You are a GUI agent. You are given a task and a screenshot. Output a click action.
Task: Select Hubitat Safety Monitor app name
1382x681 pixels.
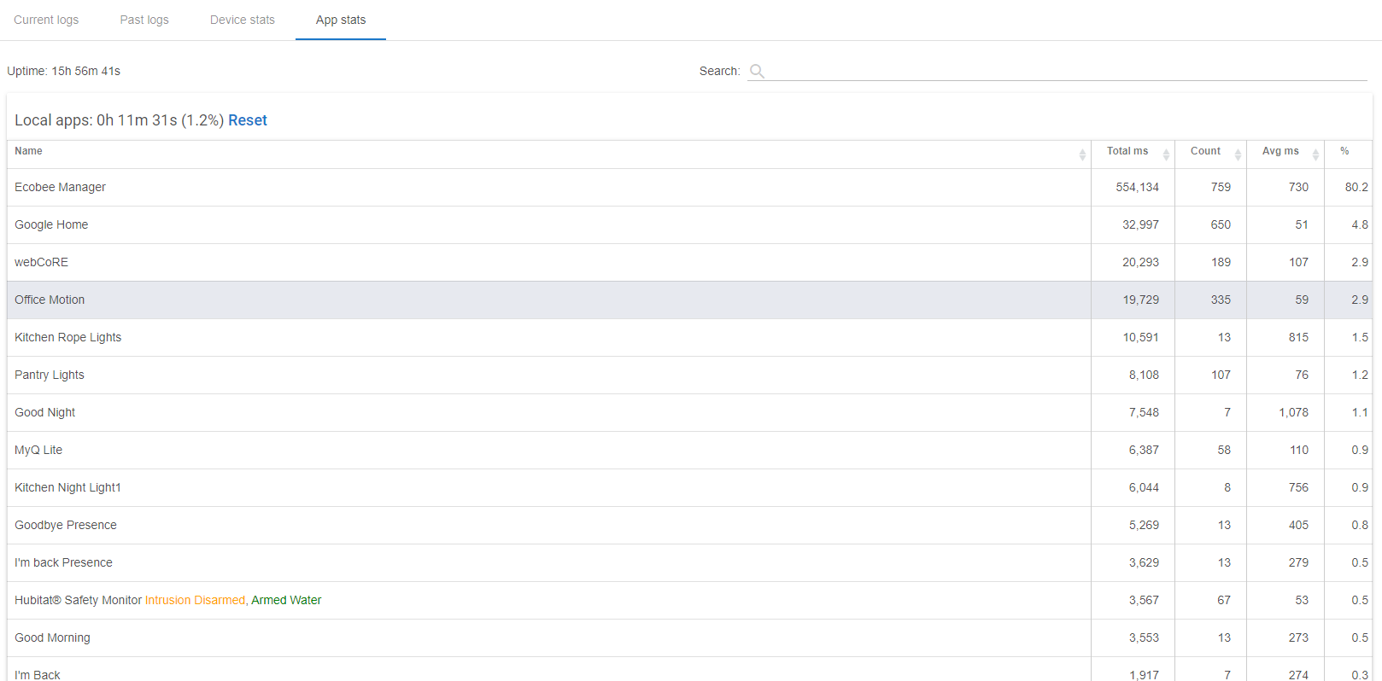tap(78, 600)
